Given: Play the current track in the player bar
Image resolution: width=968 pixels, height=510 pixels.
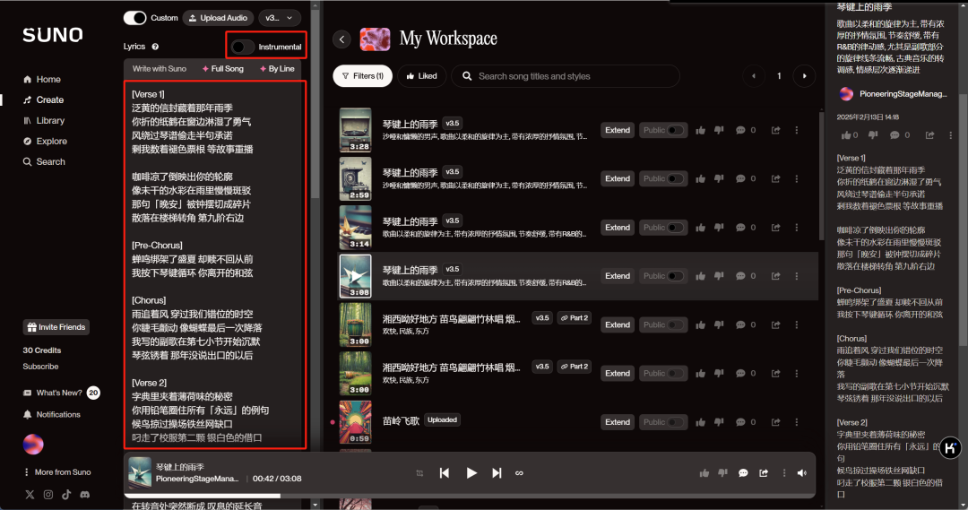Looking at the screenshot, I should (x=471, y=473).
